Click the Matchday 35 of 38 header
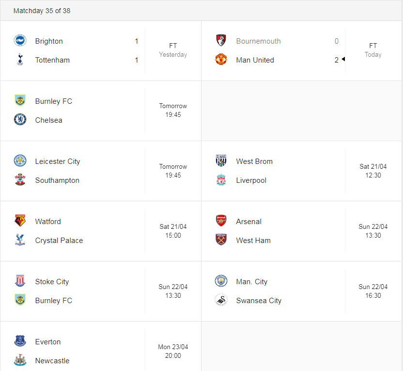403x371 pixels. [42, 11]
